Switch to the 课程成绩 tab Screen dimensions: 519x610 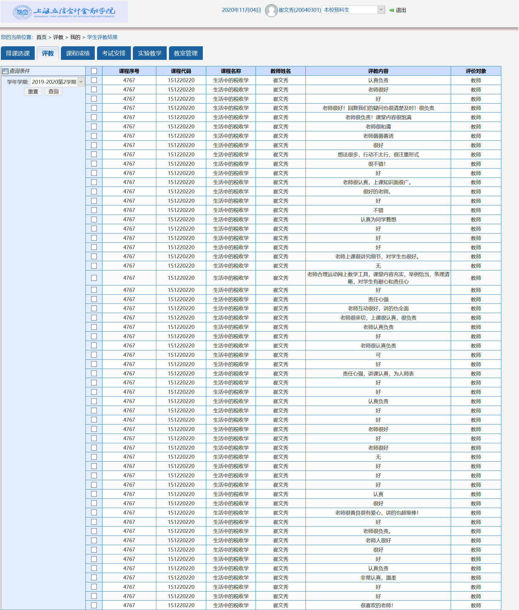click(78, 53)
